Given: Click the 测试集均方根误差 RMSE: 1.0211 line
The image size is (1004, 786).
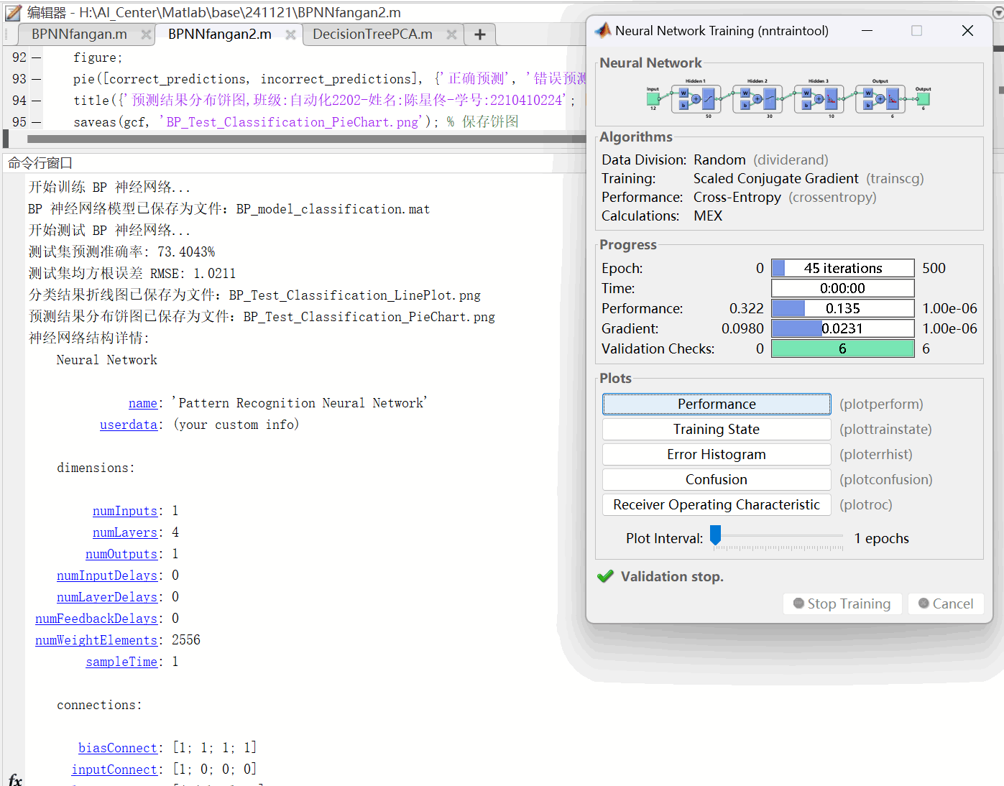Looking at the screenshot, I should point(132,274).
